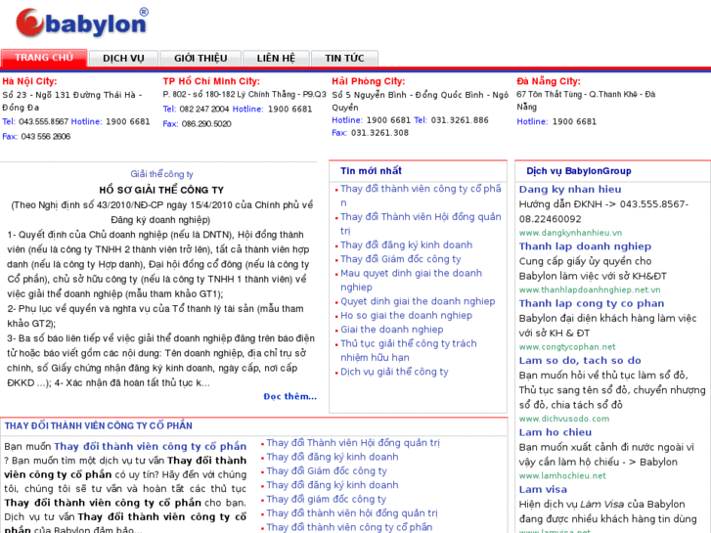The image size is (711, 533).
Task: Visit www.dangkynhanhieu.vn
Action: (570, 233)
